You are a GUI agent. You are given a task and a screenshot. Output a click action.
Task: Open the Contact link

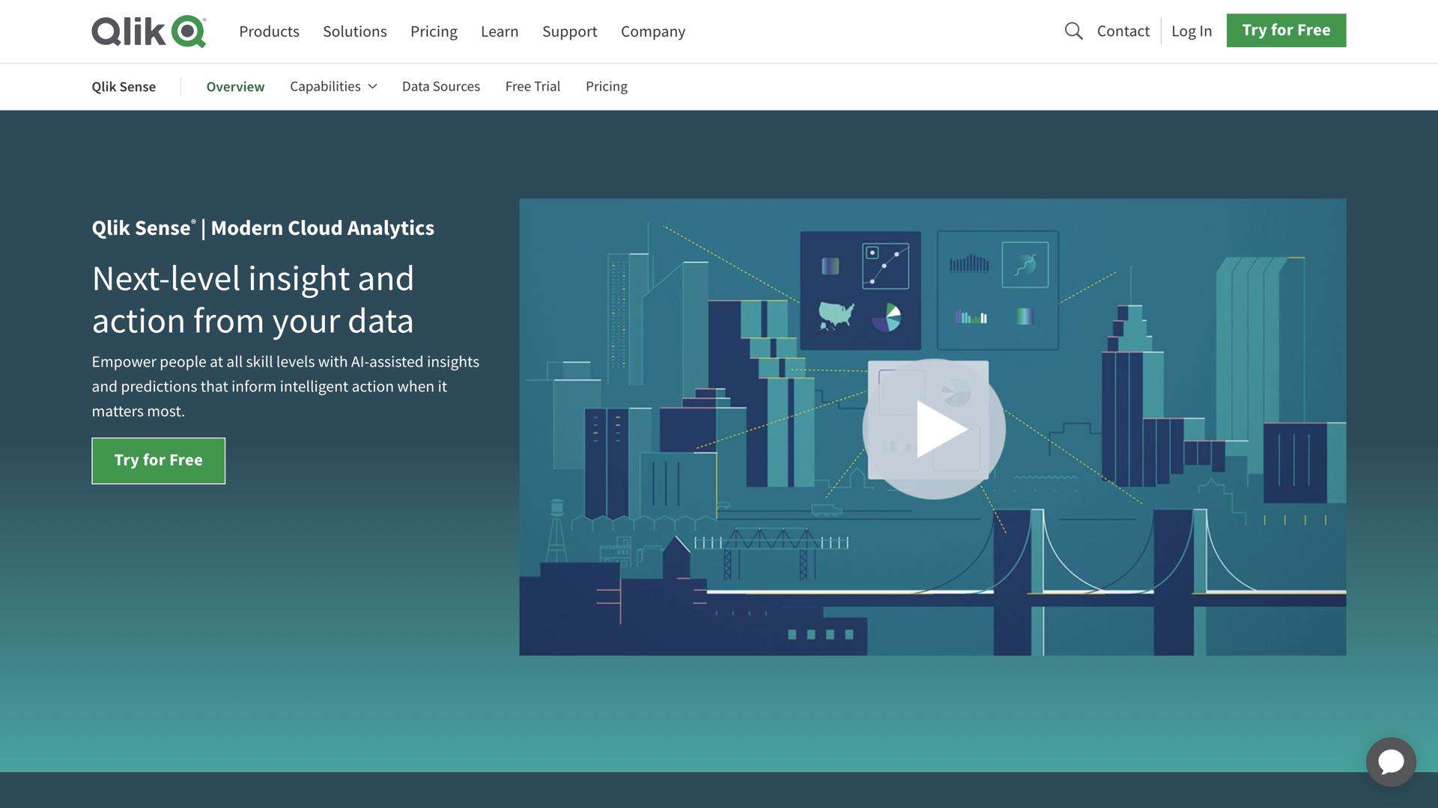1123,31
